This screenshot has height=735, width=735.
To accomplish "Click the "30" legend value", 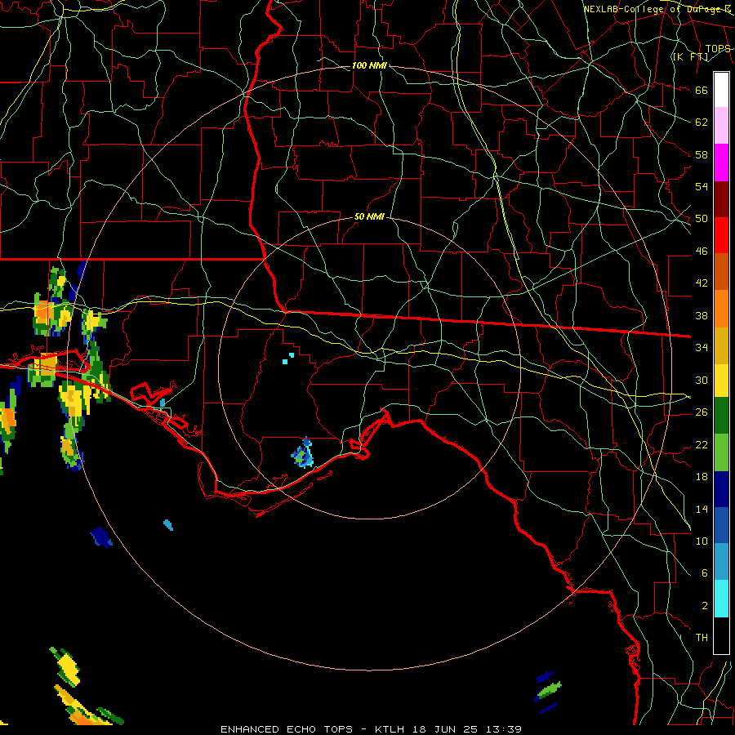I will 702,380.
